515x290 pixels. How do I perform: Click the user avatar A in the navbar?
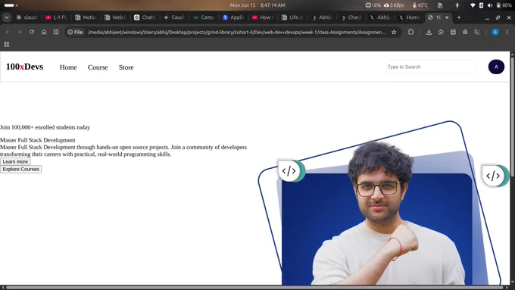pos(496,67)
